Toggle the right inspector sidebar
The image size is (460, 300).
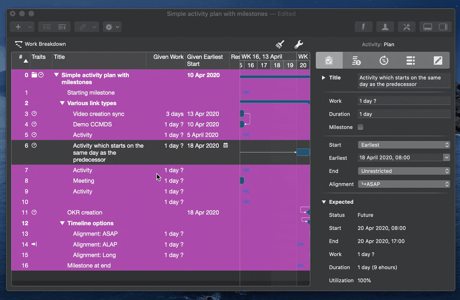click(443, 27)
